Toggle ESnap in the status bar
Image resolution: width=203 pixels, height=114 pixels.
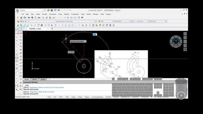pyautogui.click(x=73, y=97)
